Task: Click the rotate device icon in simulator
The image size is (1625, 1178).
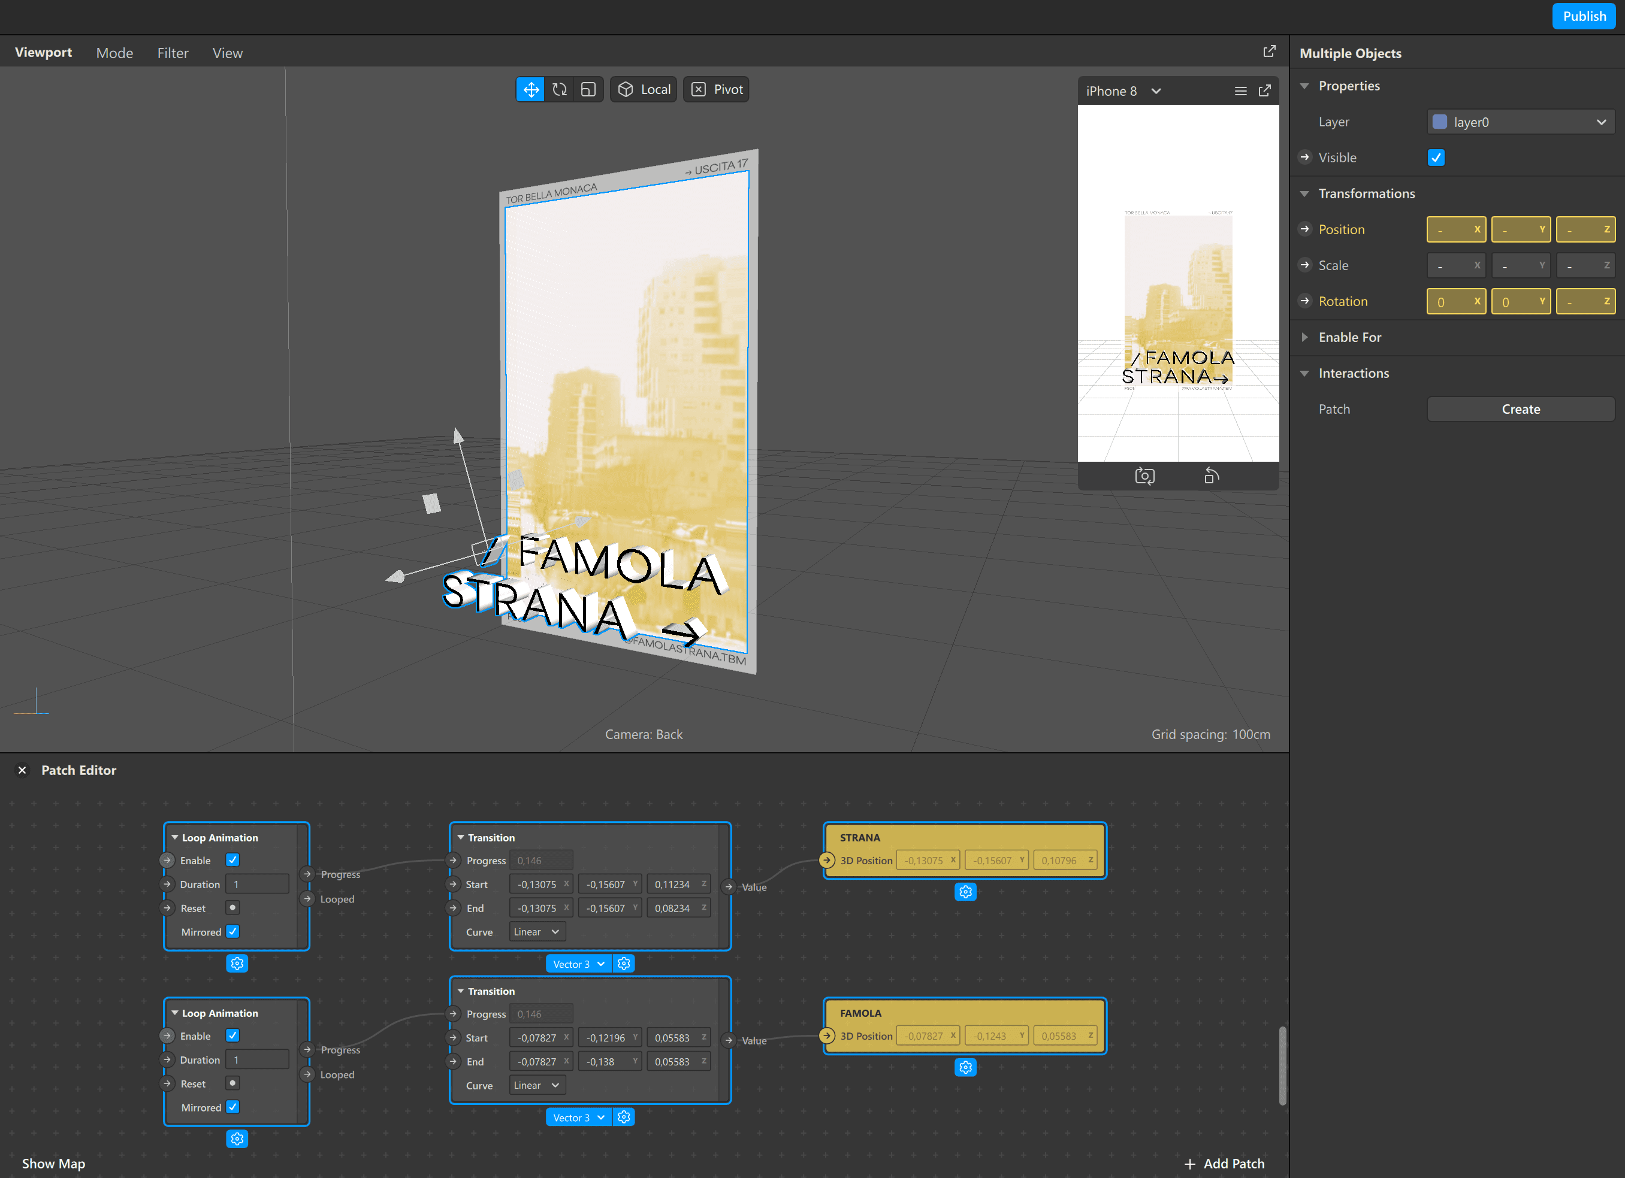Action: tap(1211, 476)
